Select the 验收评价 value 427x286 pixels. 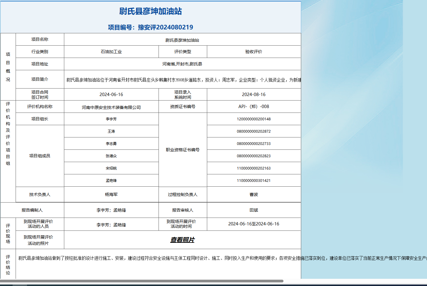(x=254, y=52)
